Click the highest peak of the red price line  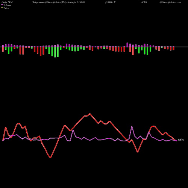coord(90,114)
